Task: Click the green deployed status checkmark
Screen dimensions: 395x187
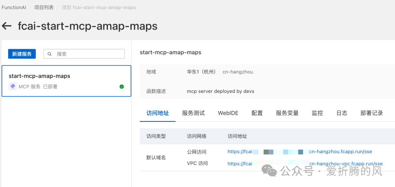Action: coord(121,86)
